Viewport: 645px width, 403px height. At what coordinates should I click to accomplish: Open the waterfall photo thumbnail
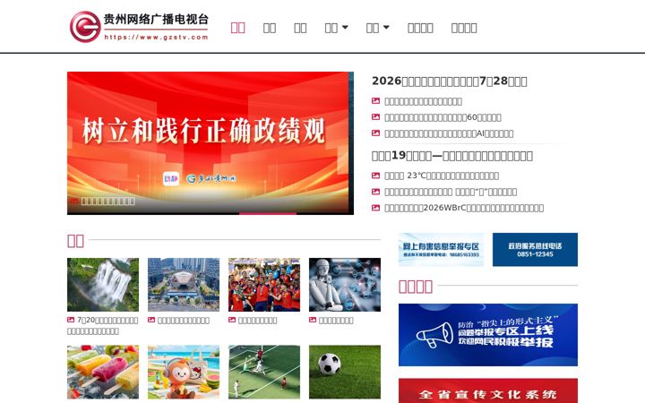(x=103, y=285)
